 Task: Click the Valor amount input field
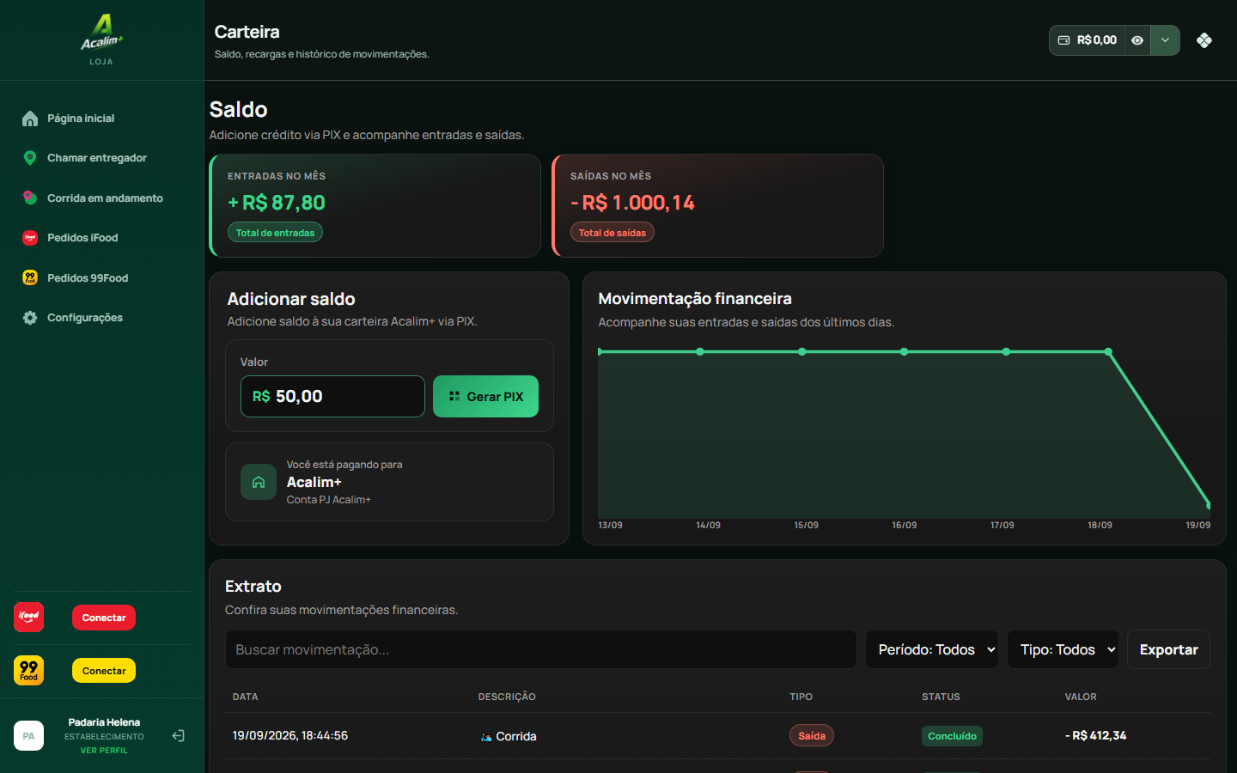point(332,397)
